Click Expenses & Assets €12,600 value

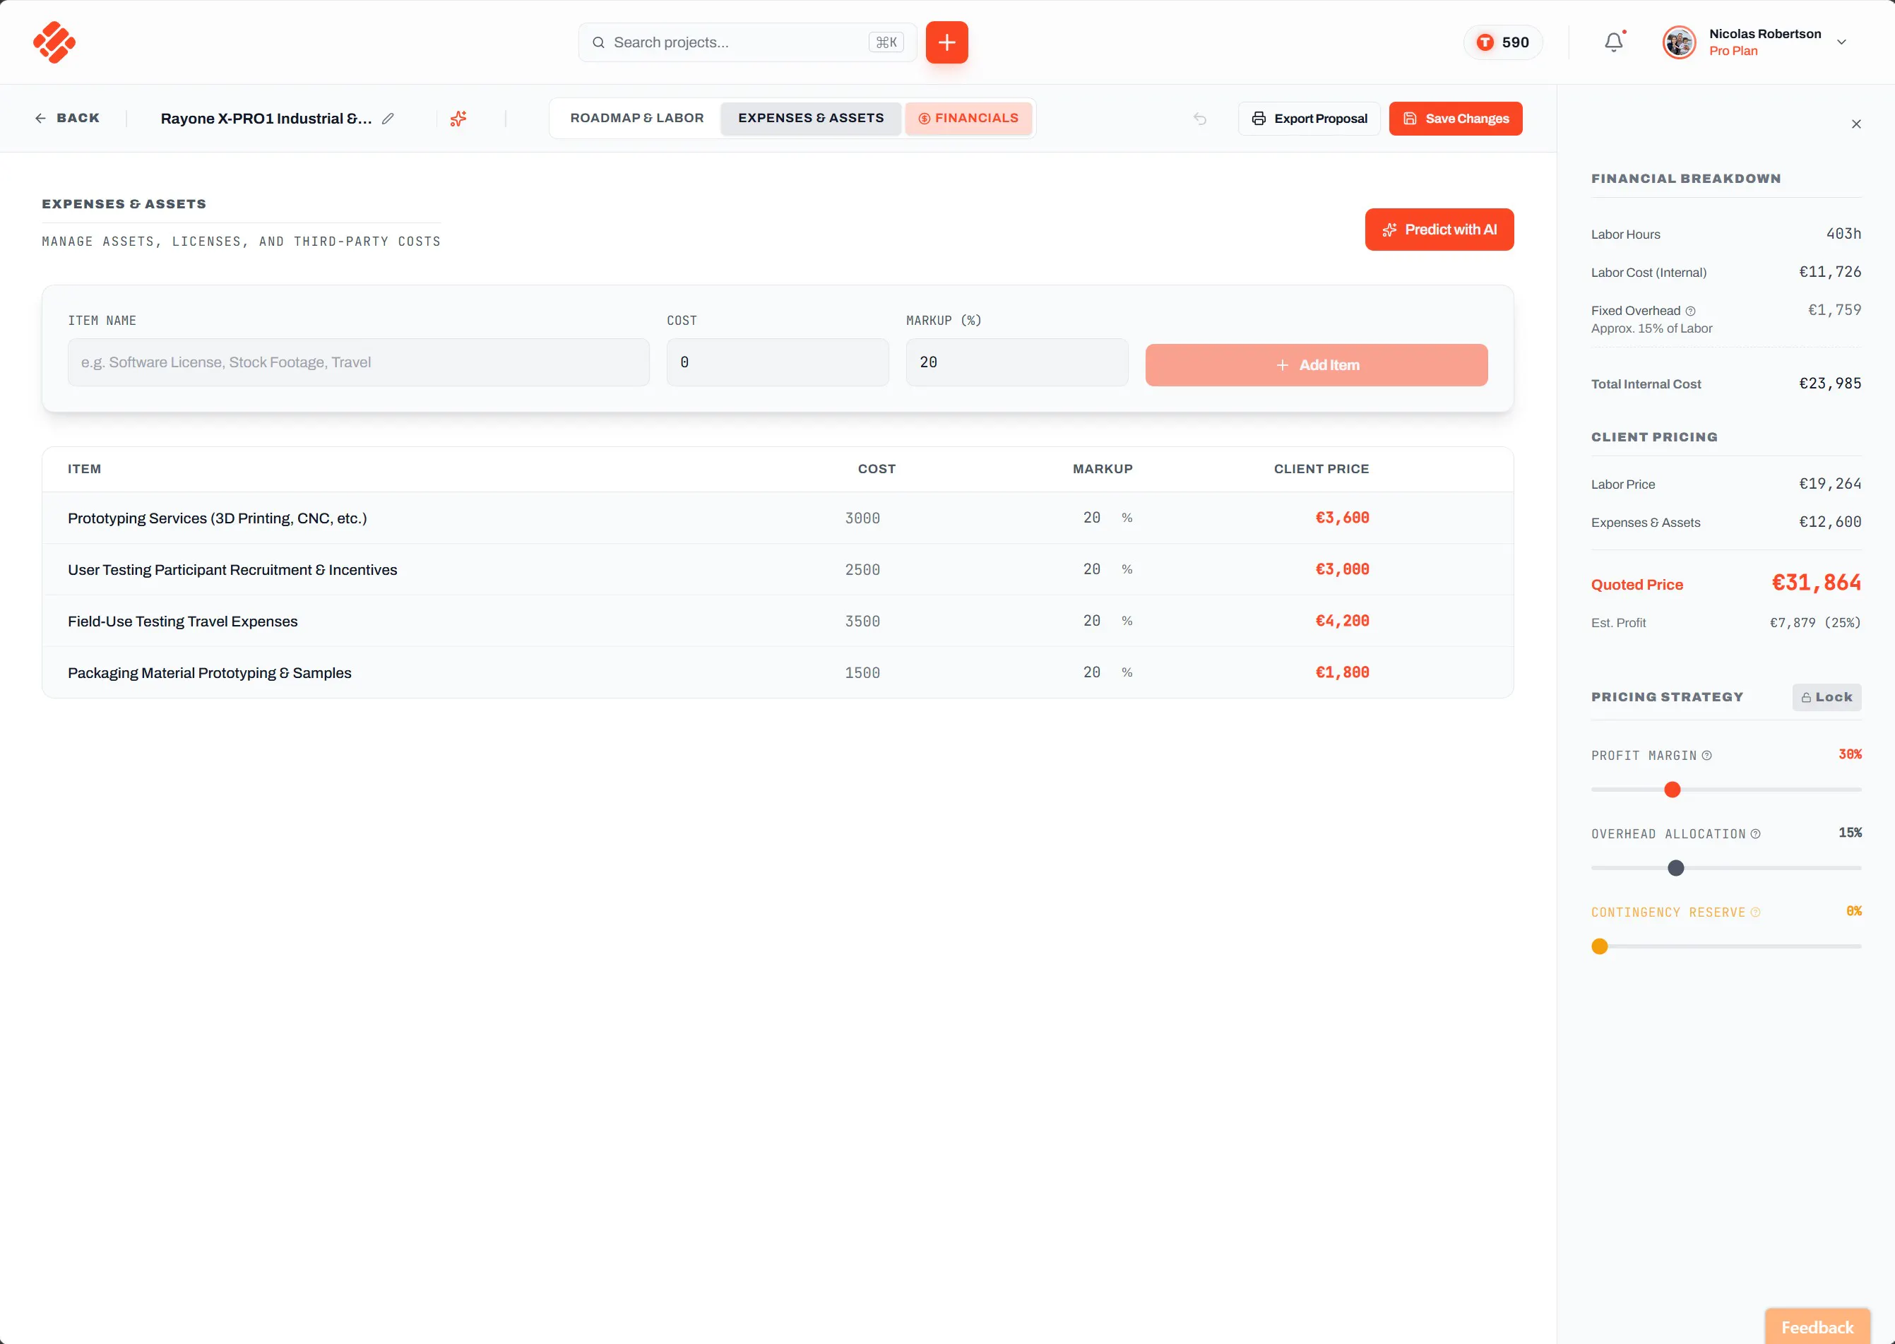pos(1829,521)
